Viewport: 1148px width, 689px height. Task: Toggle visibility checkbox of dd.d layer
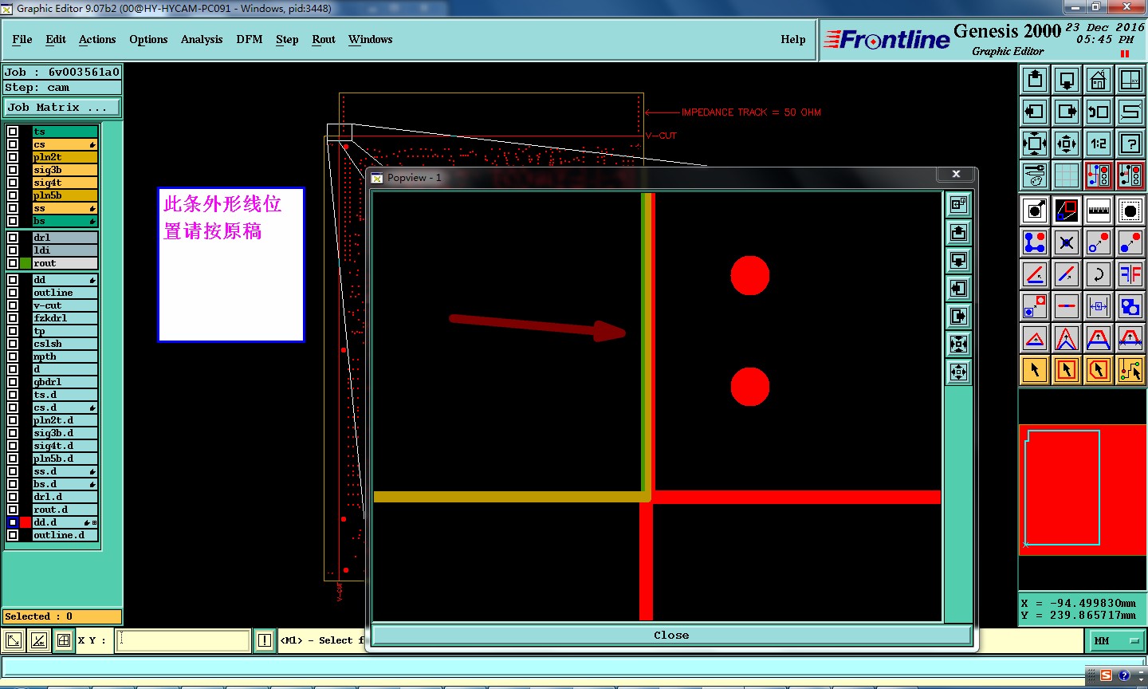[x=13, y=522]
